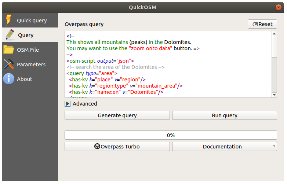The height and width of the screenshot is (184, 287).
Task: Open the Documentation button
Action: (222, 147)
